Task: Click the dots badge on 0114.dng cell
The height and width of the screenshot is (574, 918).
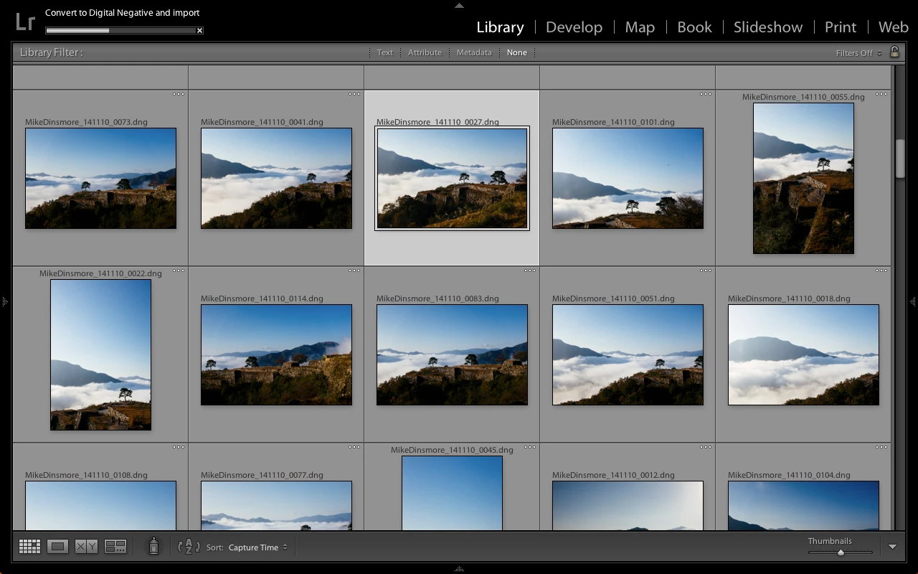Action: click(x=354, y=270)
